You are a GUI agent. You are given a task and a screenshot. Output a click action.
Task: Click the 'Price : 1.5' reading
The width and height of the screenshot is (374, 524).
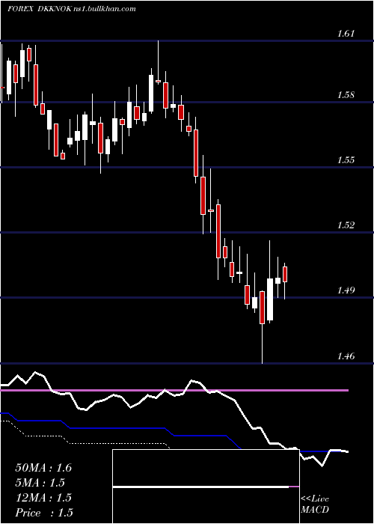[x=44, y=513]
